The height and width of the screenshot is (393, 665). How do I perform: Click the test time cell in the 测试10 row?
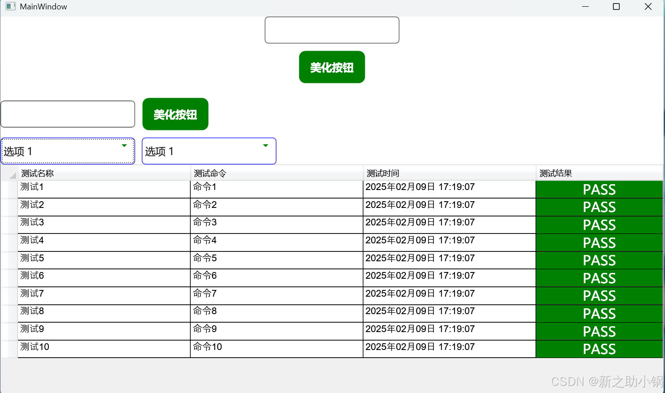click(x=450, y=349)
